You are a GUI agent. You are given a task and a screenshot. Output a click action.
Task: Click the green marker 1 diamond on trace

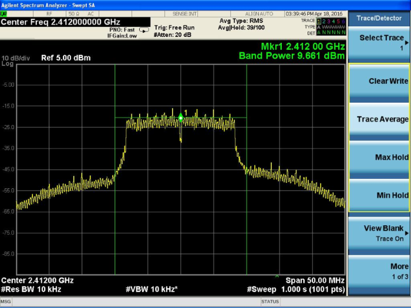(x=181, y=117)
